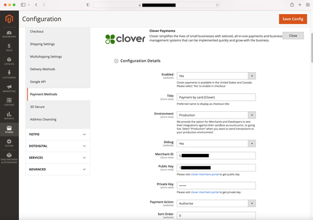Open the Enabled dropdown
This screenshot has width=313, height=220.
216,76
